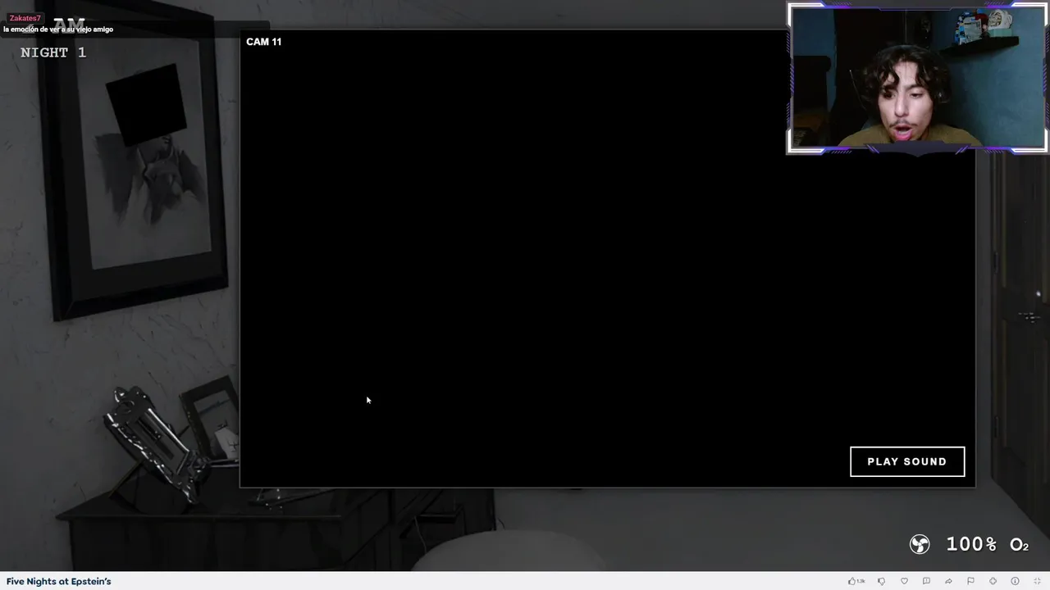Share using the arrow icon
The height and width of the screenshot is (590, 1050).
(948, 581)
